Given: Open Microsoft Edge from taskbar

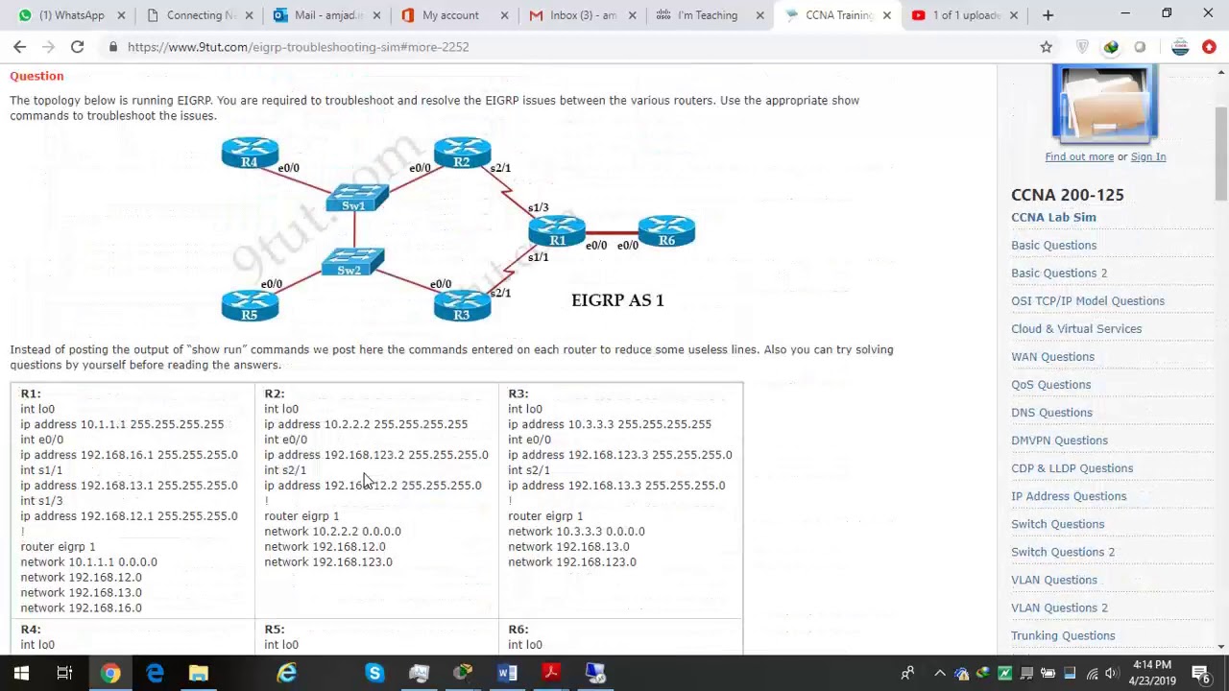Looking at the screenshot, I should (155, 673).
